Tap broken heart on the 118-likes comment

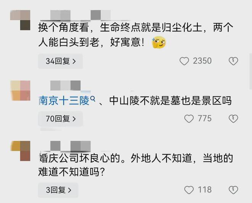233,190
